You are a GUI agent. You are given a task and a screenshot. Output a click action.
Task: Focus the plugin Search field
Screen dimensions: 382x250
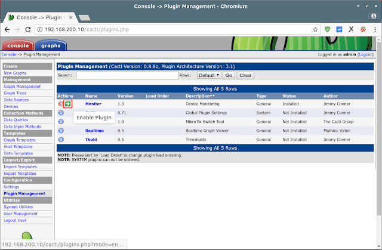click(127, 75)
